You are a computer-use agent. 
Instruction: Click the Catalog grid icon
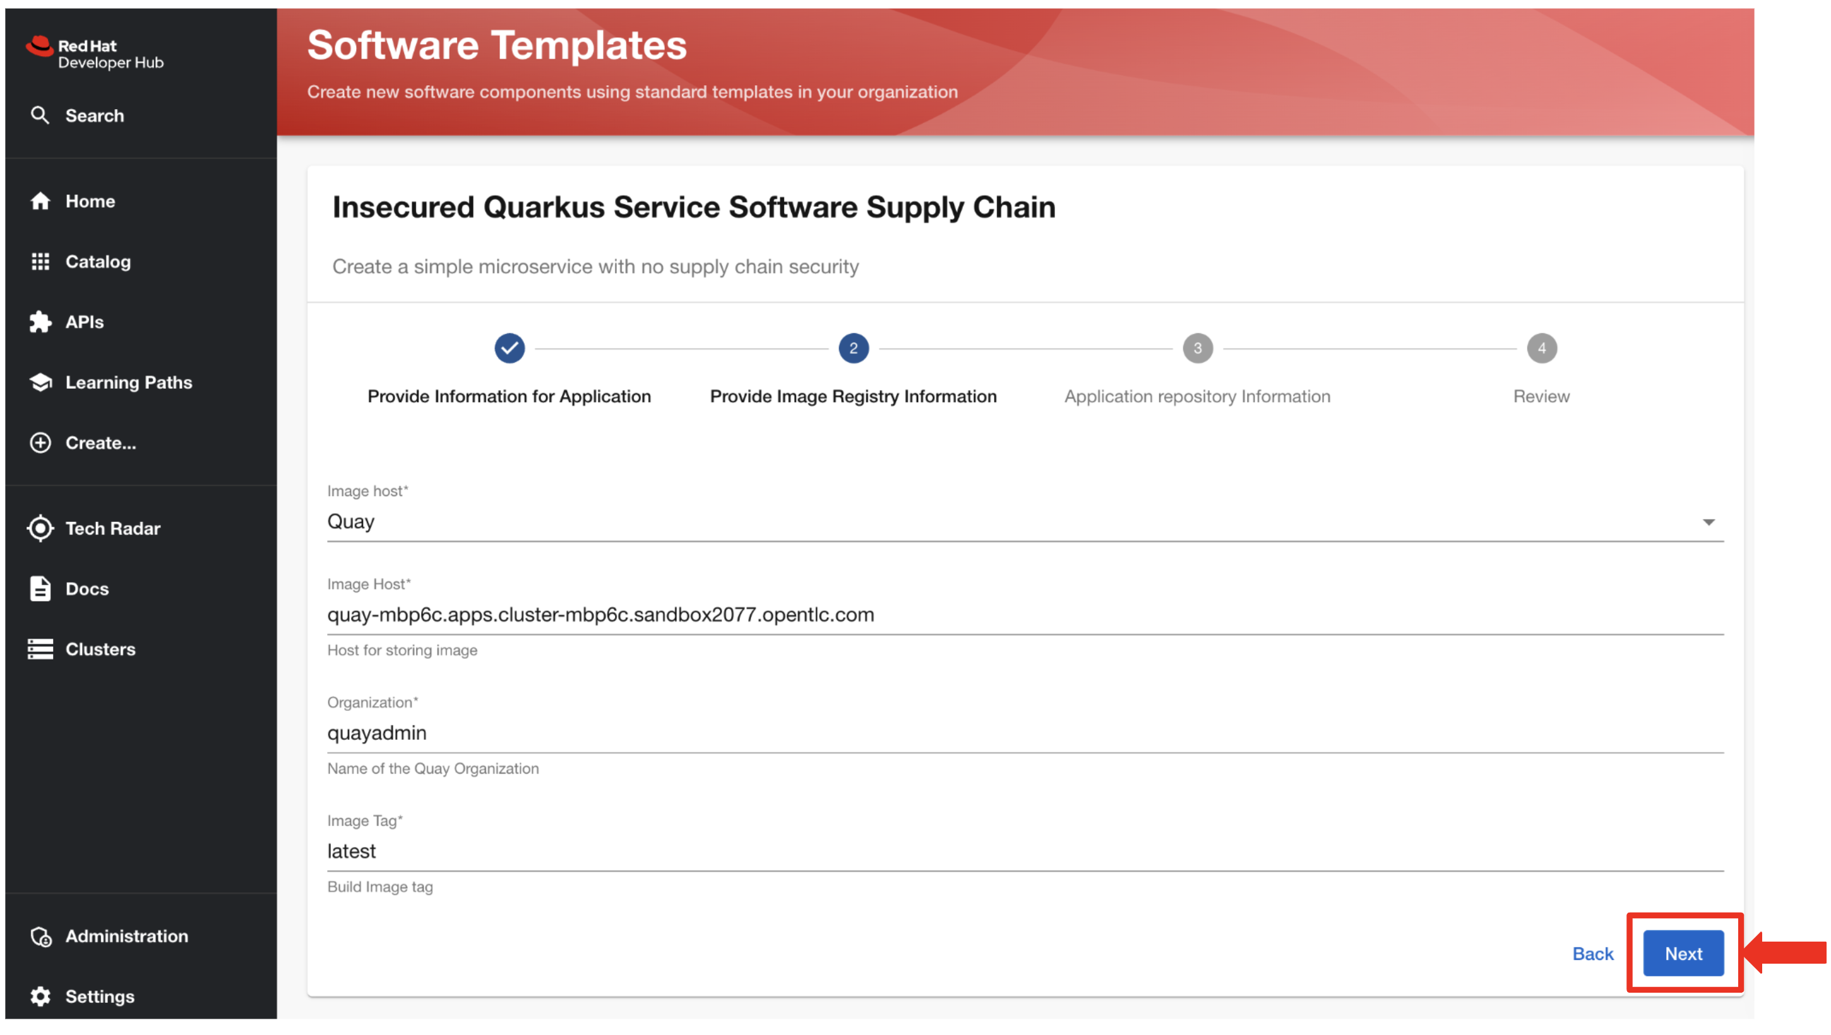40,262
